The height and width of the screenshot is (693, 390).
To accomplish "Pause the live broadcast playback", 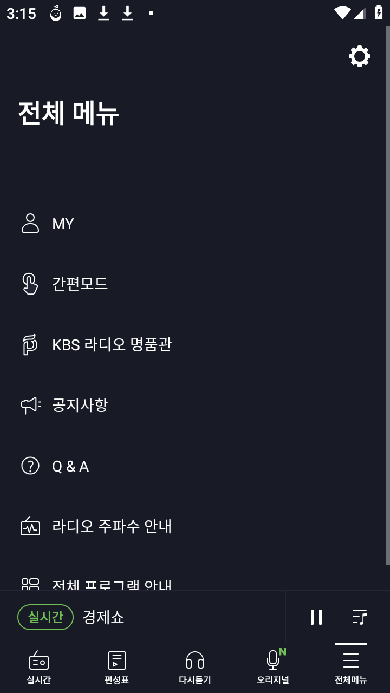I will [316, 617].
